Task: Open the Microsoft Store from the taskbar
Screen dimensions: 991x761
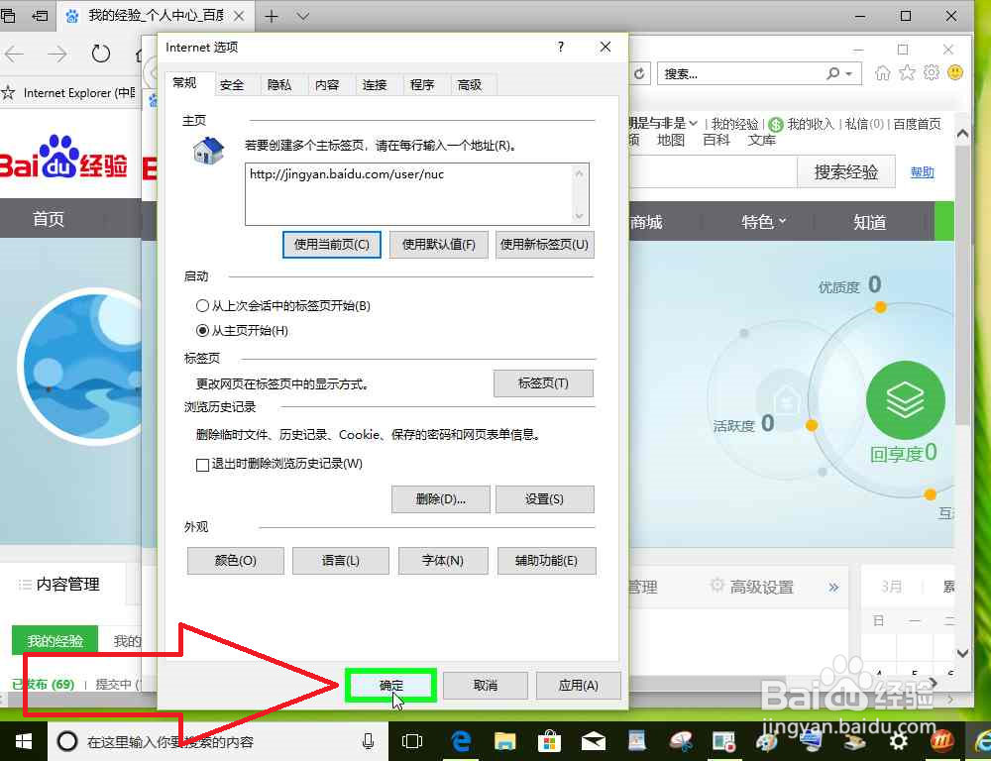Action: (x=549, y=741)
